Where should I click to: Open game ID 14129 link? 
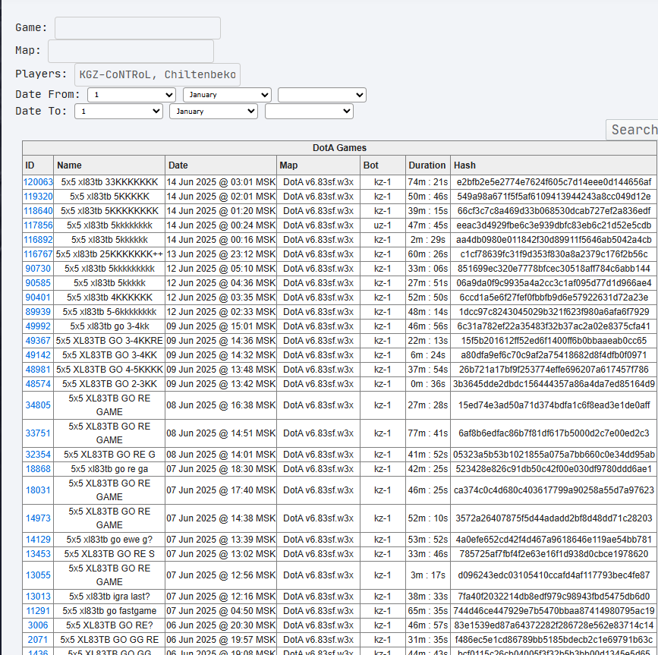click(x=38, y=540)
